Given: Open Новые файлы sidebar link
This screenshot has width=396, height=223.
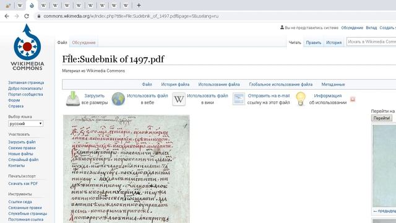Looking at the screenshot, I should coord(20,154).
